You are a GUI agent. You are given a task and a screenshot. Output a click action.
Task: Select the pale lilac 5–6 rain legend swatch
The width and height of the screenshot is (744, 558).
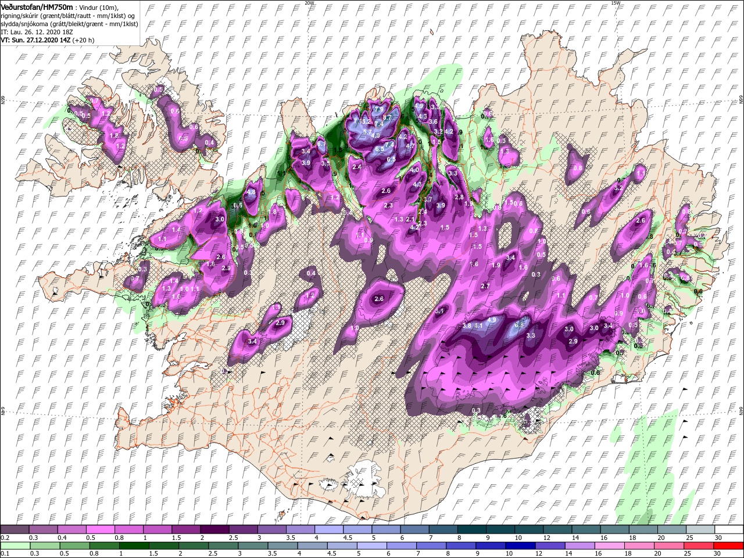(372, 545)
